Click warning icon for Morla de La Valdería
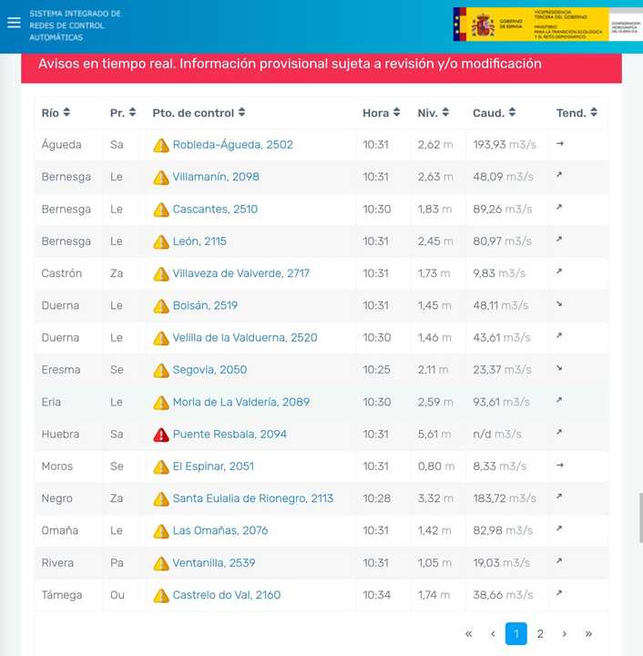This screenshot has height=656, width=643. 161,403
